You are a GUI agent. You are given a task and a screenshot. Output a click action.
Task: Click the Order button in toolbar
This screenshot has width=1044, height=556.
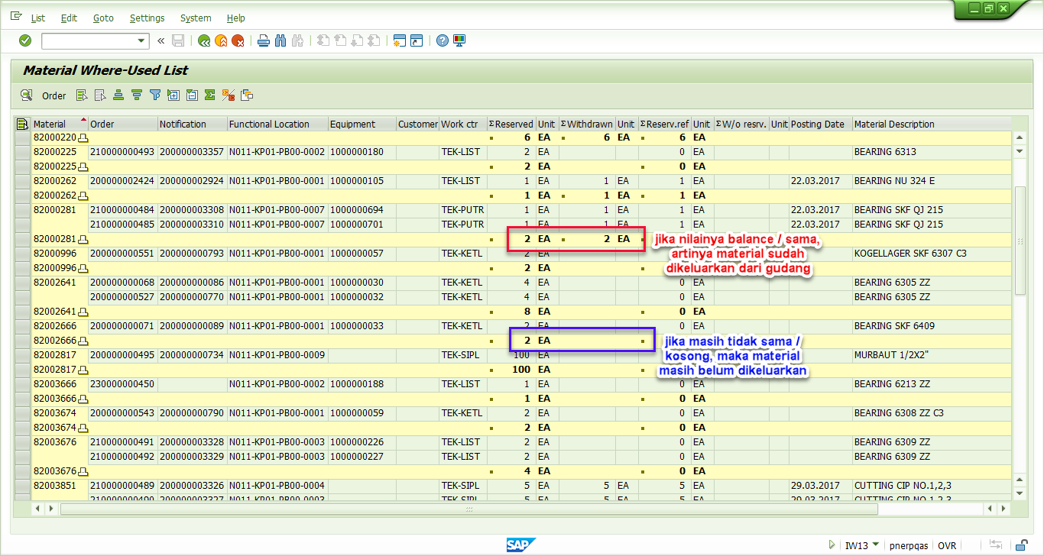point(54,95)
